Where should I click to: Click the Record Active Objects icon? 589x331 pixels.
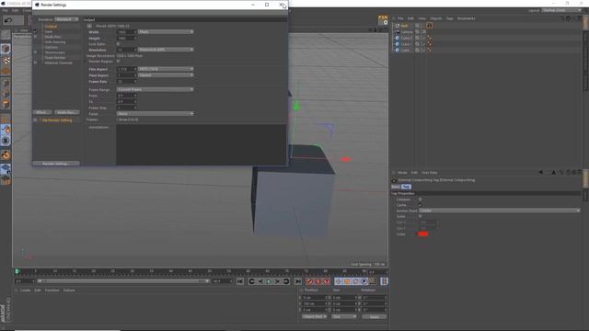coord(309,281)
